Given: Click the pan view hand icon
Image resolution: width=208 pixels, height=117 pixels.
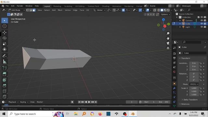Looking at the screenshot, I should [x=168, y=38].
